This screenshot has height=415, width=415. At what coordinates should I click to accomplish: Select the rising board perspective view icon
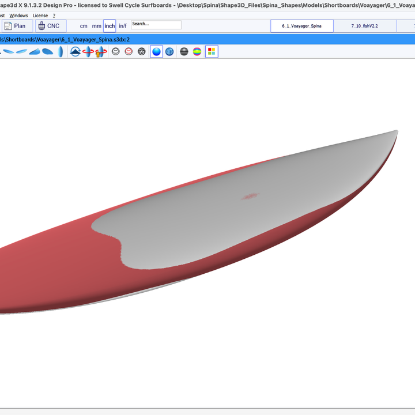[35, 51]
